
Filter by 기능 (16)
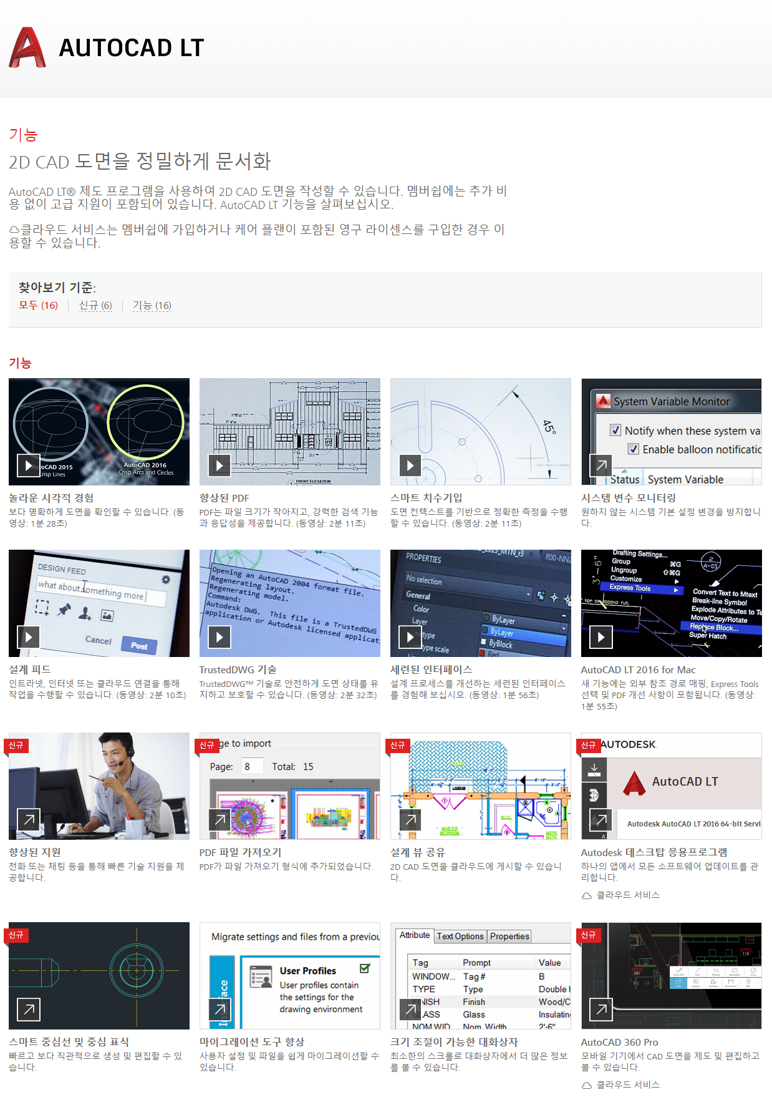coord(152,305)
